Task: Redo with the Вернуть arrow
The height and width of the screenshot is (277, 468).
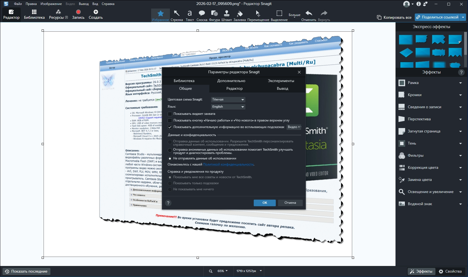Action: pos(324,15)
